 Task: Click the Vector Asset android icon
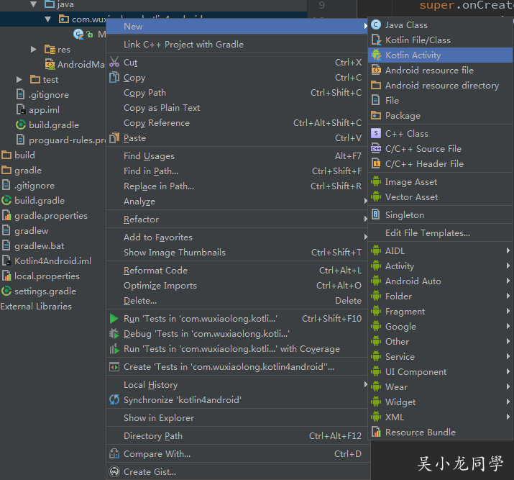376,196
